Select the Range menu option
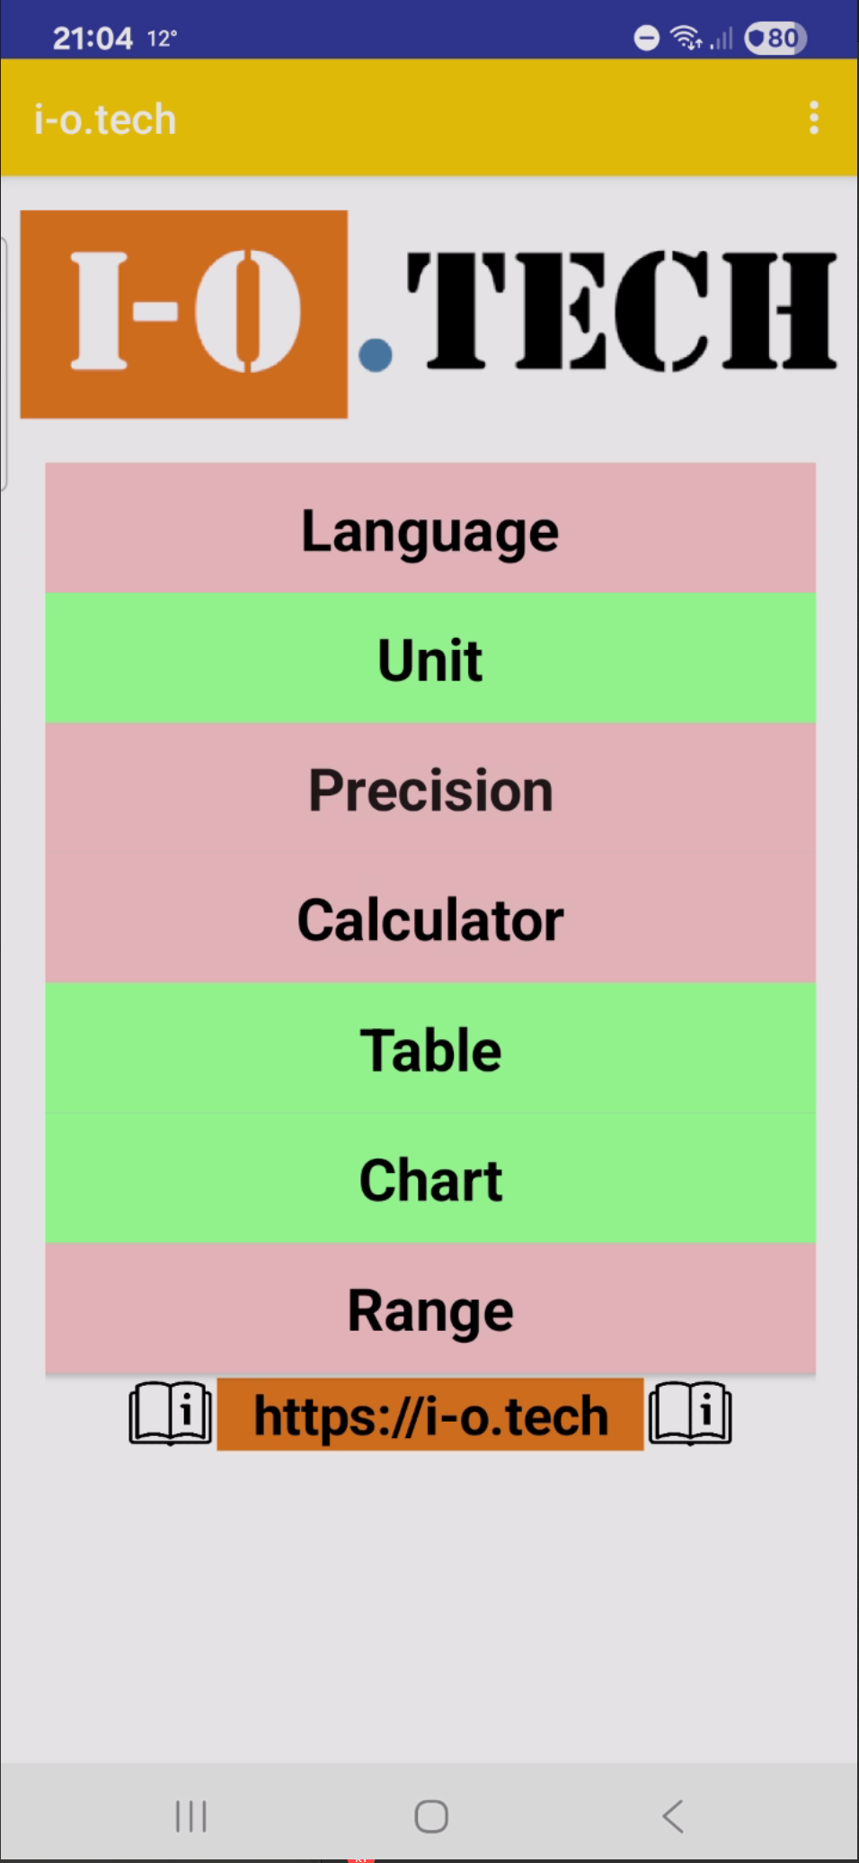Image resolution: width=859 pixels, height=1863 pixels. [x=430, y=1309]
